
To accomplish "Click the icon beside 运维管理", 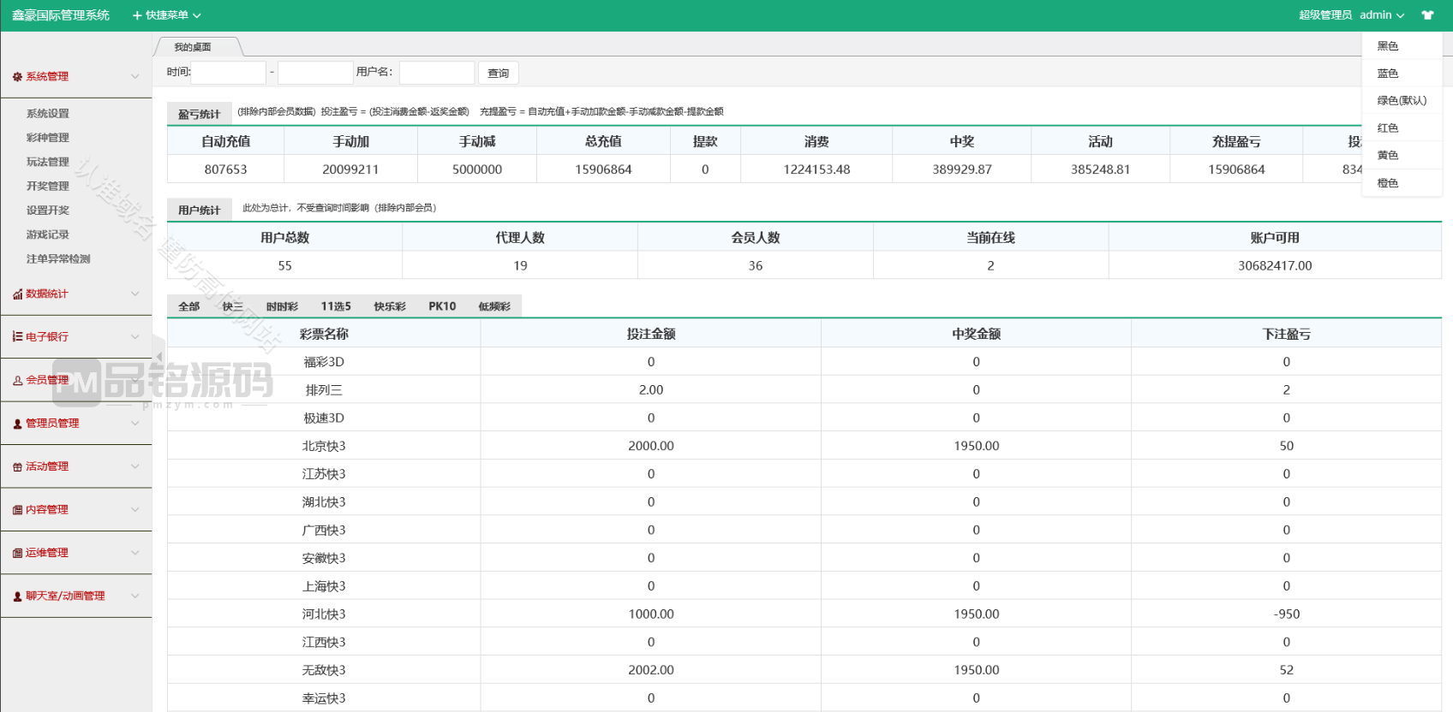I will tap(17, 554).
